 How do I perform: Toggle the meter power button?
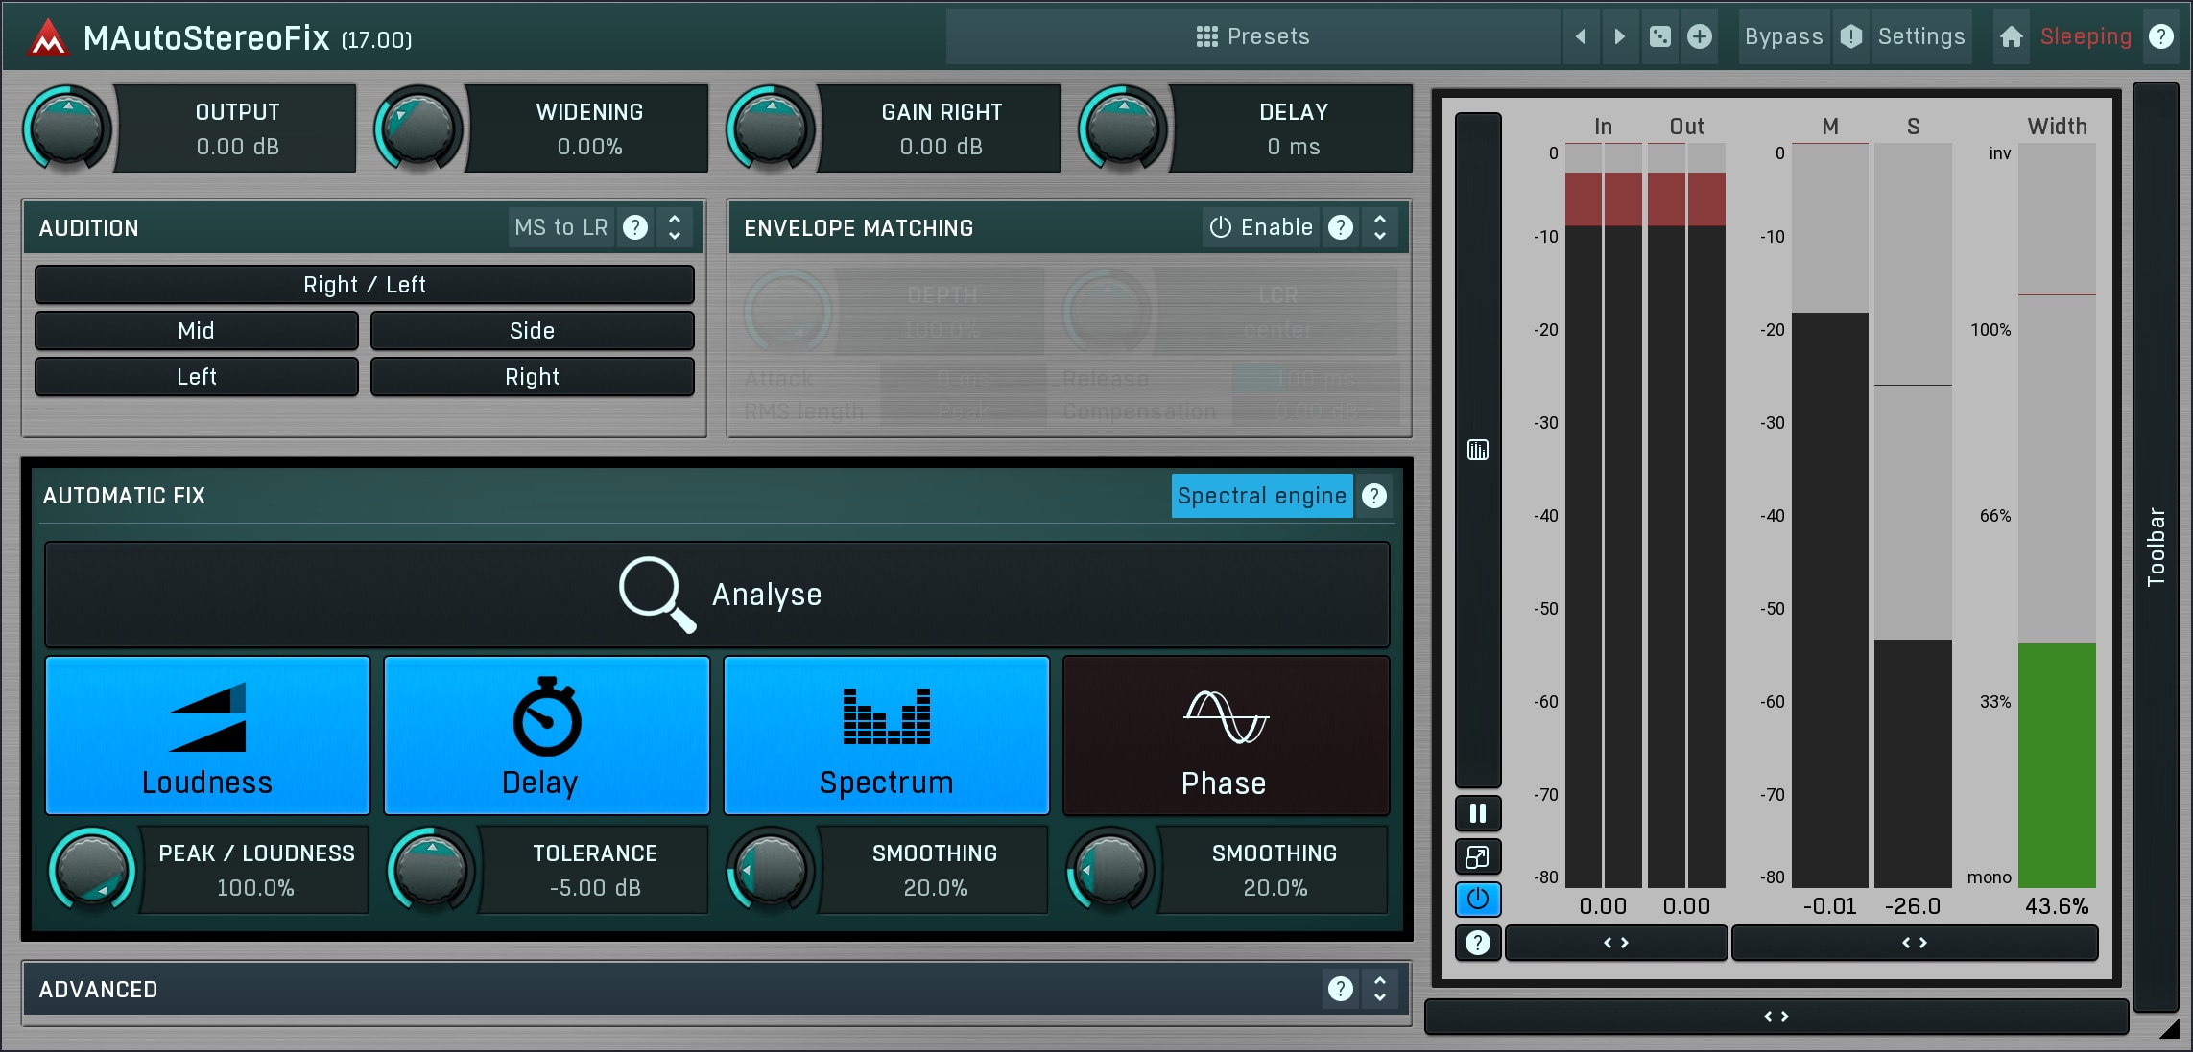click(1478, 900)
